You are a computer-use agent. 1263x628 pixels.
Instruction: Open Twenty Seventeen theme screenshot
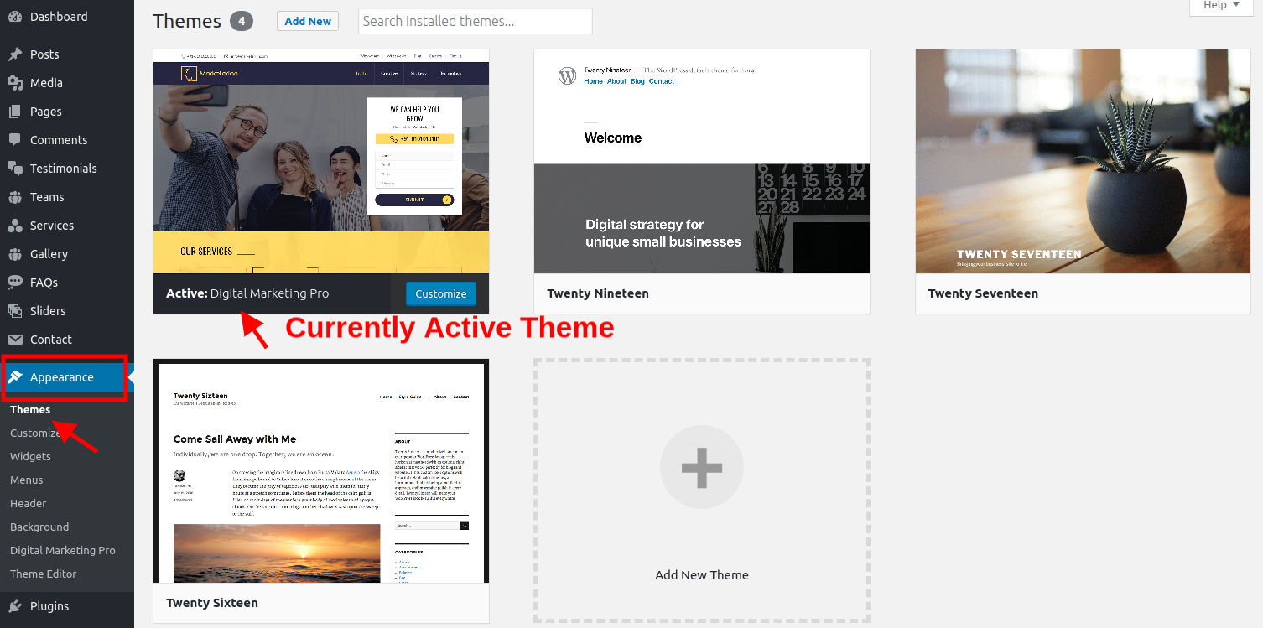(x=1083, y=161)
